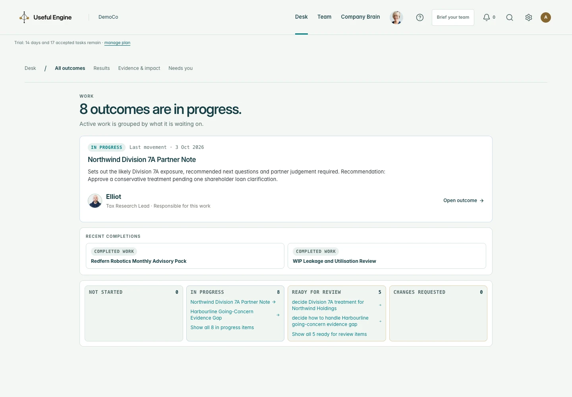The height and width of the screenshot is (397, 572).
Task: Switch to the Team tab
Action: click(x=324, y=17)
